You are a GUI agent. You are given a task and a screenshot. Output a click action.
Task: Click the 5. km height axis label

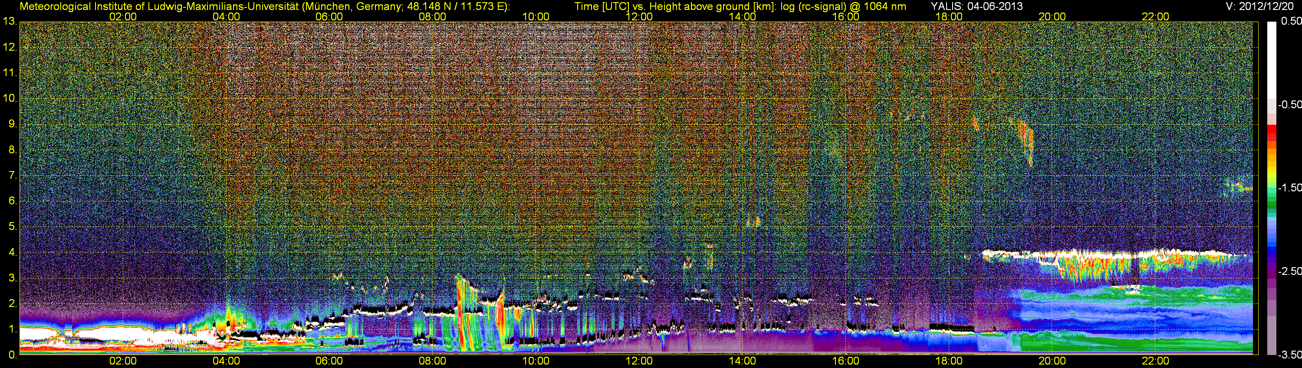13,227
